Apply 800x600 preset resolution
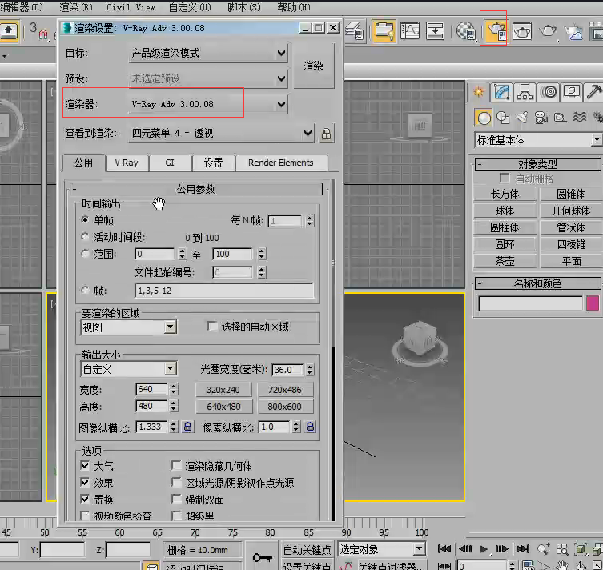The height and width of the screenshot is (570, 603). (x=285, y=407)
